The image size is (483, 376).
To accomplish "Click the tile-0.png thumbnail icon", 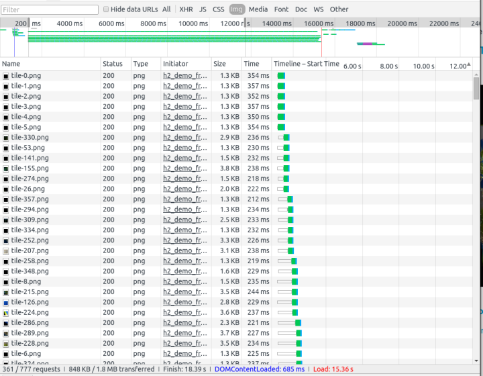I will point(6,76).
